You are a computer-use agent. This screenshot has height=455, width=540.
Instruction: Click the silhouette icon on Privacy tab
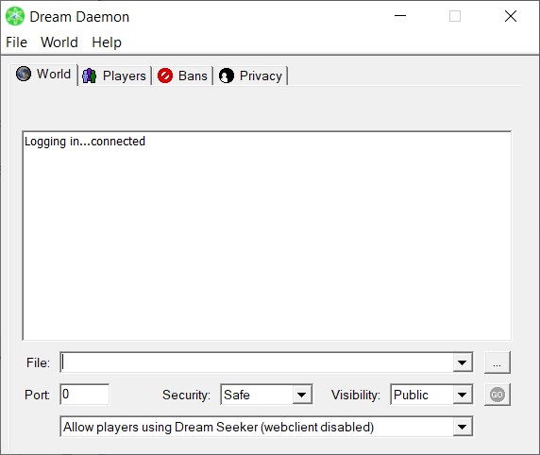tap(227, 76)
